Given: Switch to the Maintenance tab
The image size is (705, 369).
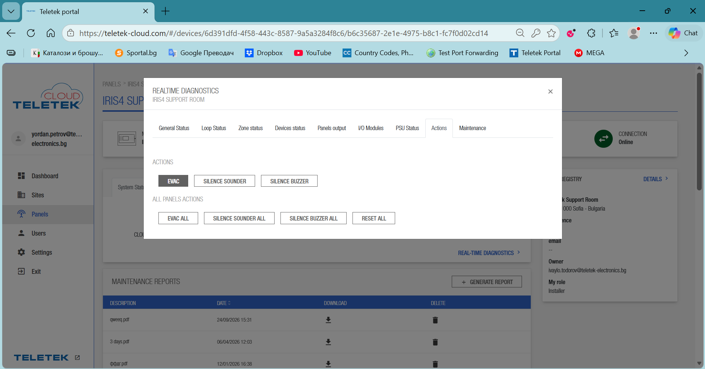Looking at the screenshot, I should (472, 128).
